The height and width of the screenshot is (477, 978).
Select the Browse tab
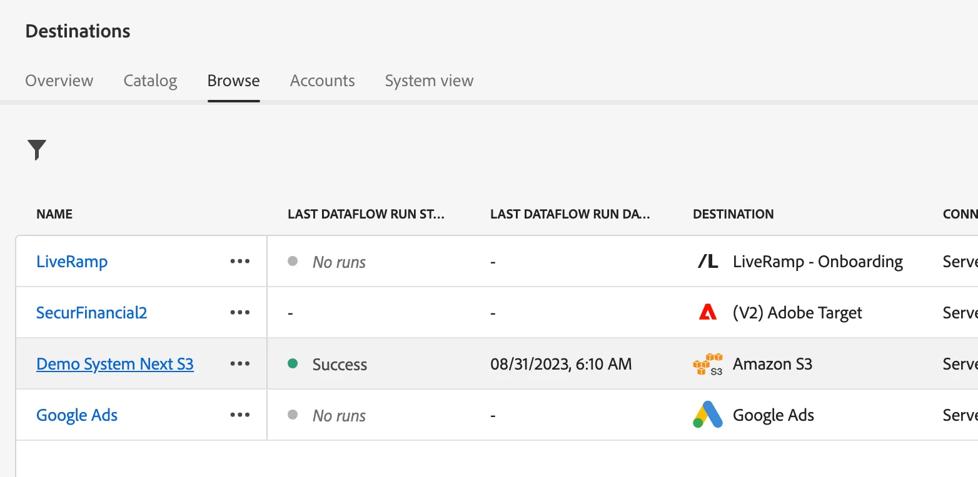[234, 81]
